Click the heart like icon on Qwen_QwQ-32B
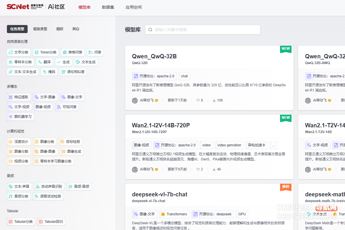 (x=198, y=100)
